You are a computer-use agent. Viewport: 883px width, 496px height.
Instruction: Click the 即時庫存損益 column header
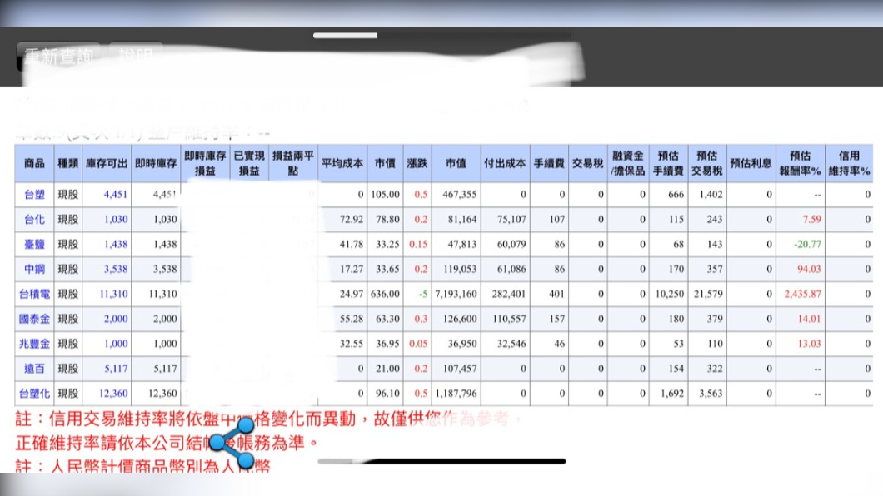pyautogui.click(x=205, y=163)
